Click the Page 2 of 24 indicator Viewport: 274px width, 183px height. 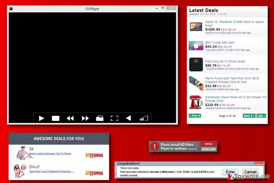[227, 116]
